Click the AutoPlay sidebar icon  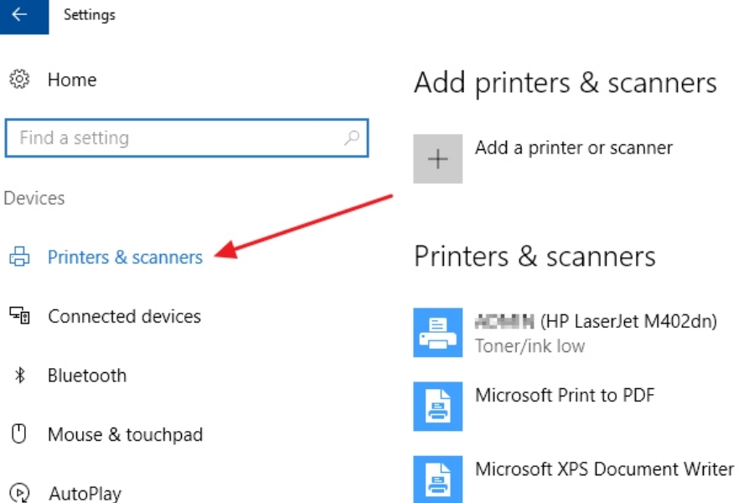(x=18, y=492)
